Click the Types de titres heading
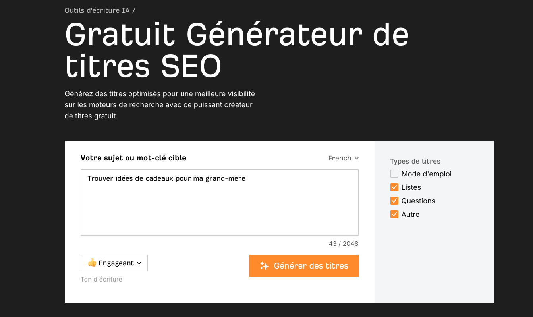Viewport: 533px width, 317px height. pos(415,161)
